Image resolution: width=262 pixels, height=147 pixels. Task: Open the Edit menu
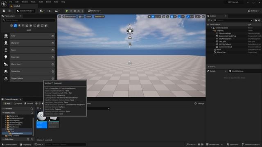coord(17,2)
